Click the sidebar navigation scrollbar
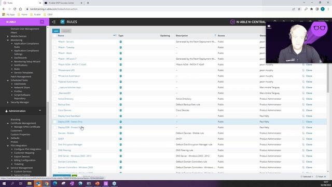The width and height of the screenshot is (332, 187). [48, 126]
